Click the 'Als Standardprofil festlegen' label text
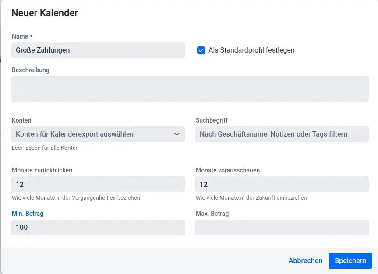This screenshot has width=378, height=274. pos(251,50)
